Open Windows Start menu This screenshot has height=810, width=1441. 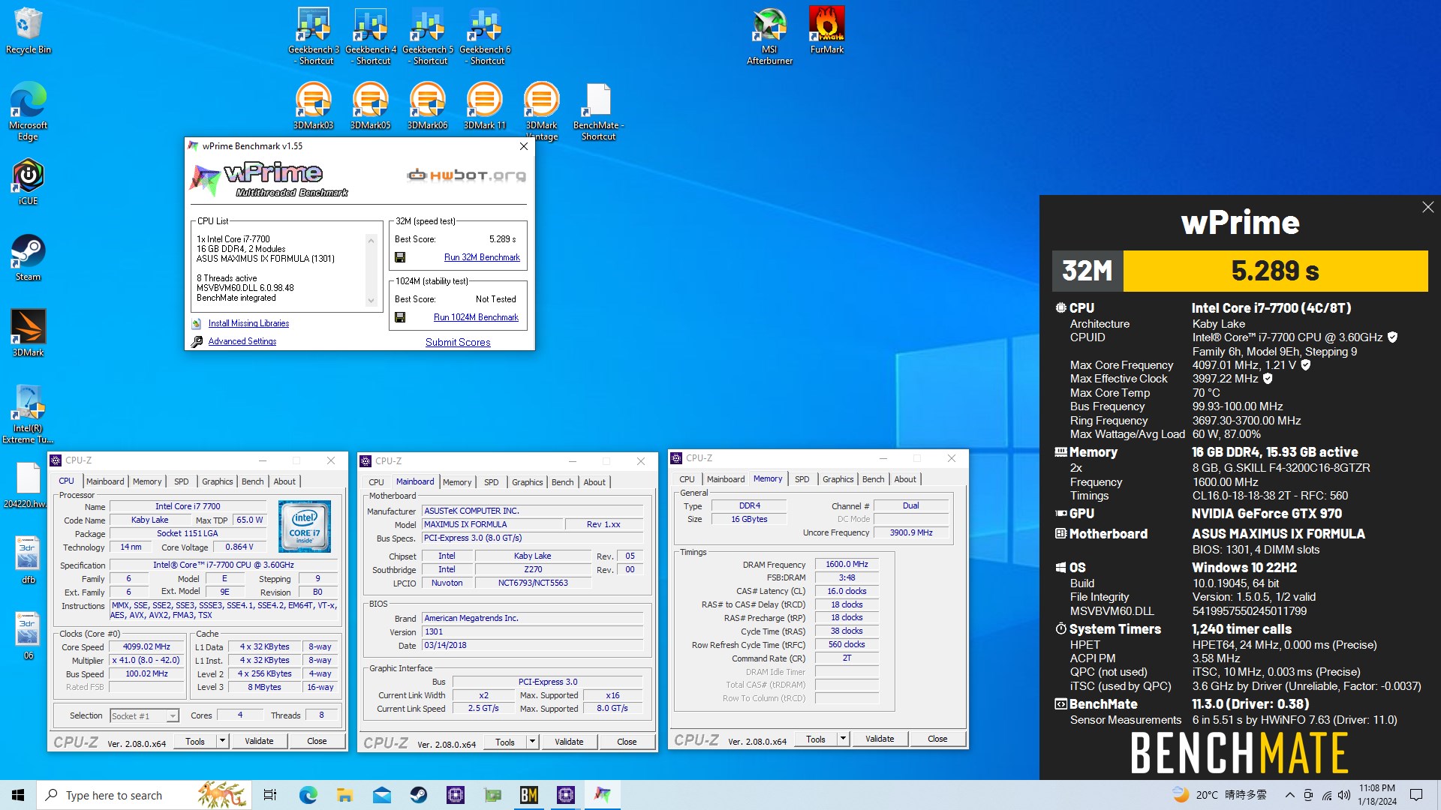click(x=18, y=795)
